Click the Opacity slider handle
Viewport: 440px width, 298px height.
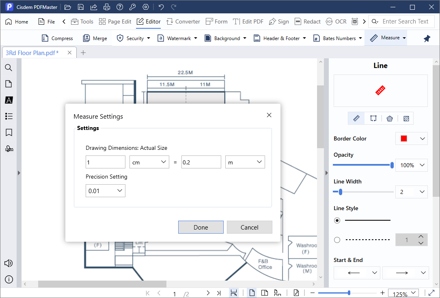click(392, 165)
